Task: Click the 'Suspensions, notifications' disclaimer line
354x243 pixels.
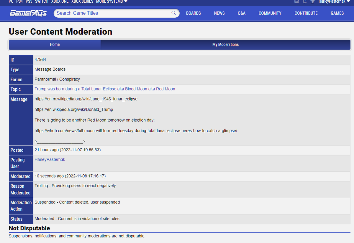Action: click(77, 236)
